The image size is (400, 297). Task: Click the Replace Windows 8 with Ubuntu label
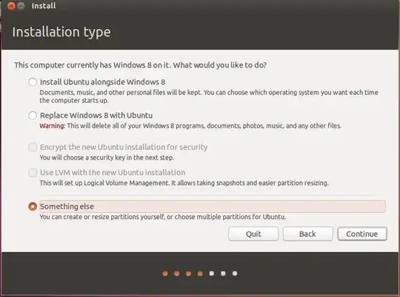96,115
